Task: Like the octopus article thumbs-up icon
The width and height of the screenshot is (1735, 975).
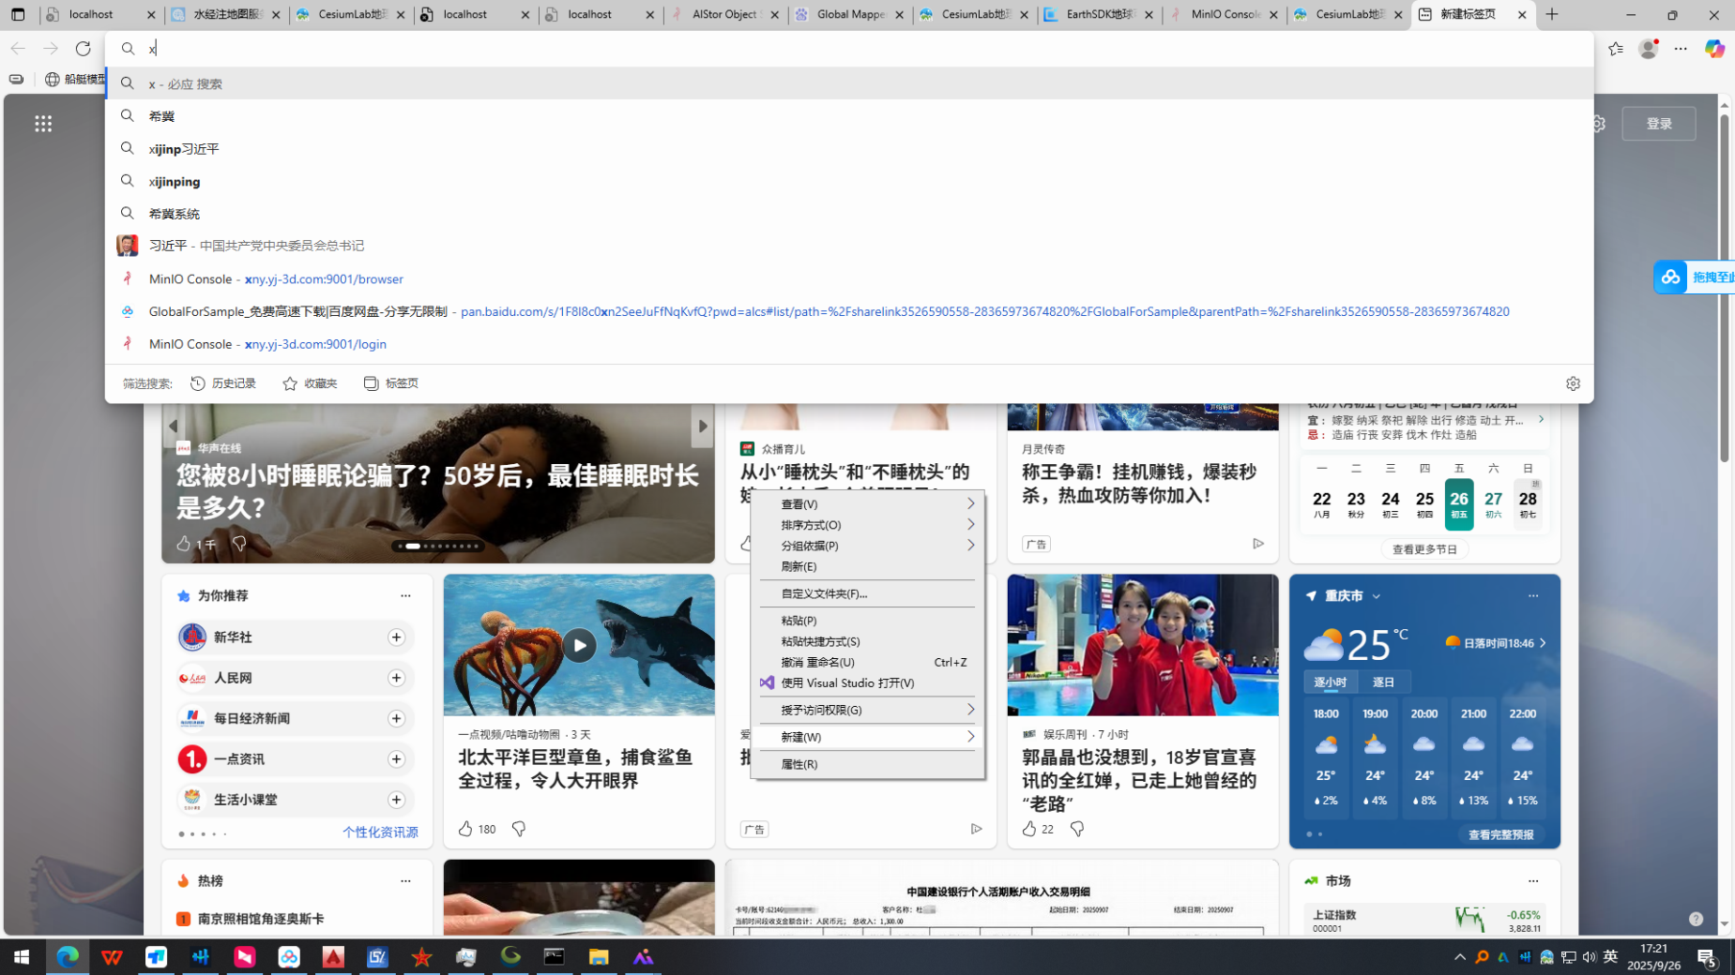Action: (465, 829)
